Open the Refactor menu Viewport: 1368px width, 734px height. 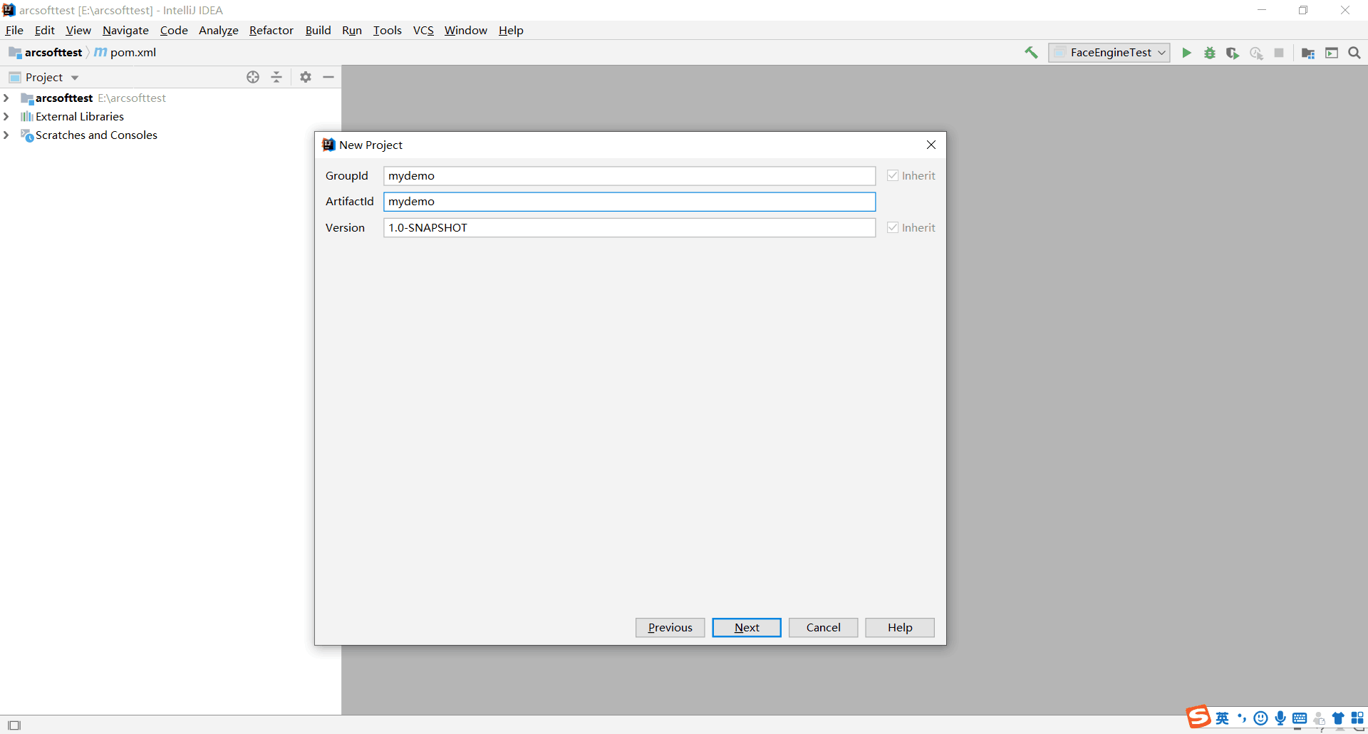point(271,30)
